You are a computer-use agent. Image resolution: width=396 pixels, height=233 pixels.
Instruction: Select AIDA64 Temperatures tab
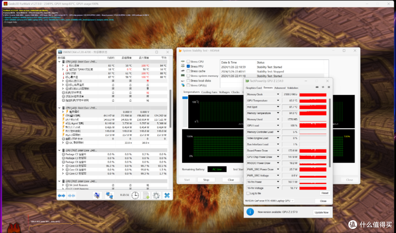coord(191,92)
